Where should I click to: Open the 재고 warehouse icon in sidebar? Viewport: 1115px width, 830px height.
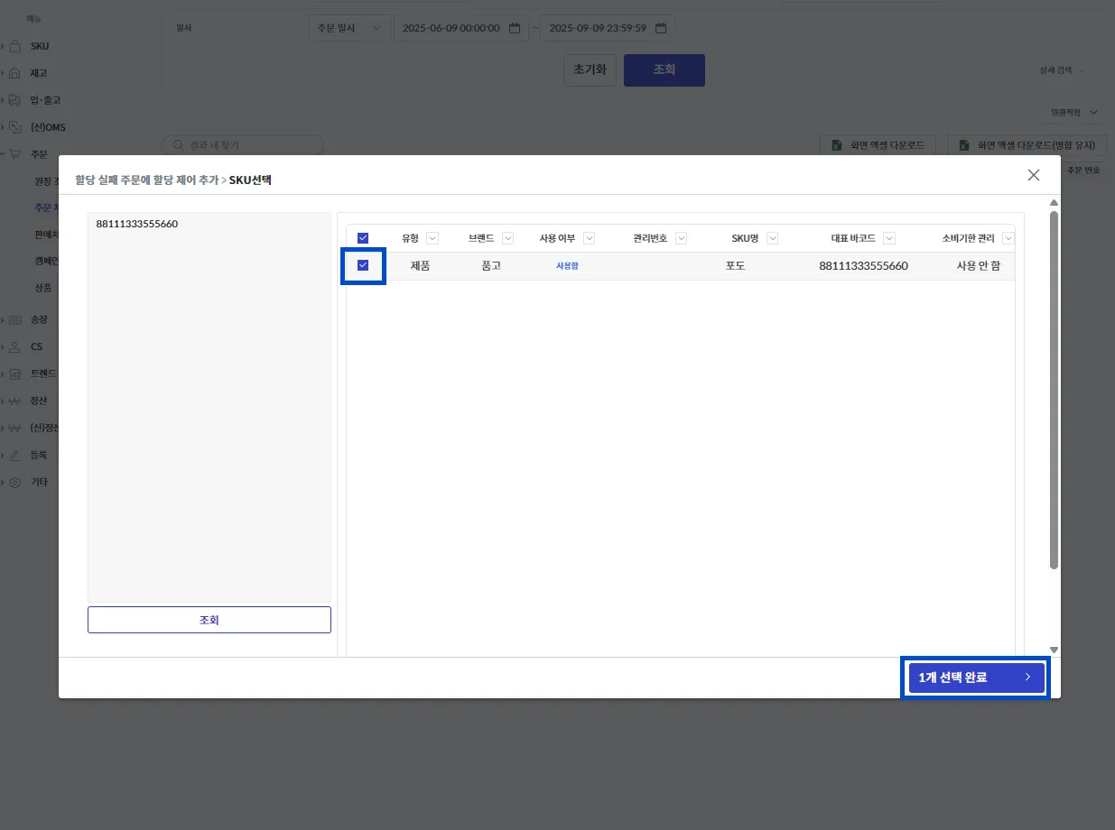14,73
